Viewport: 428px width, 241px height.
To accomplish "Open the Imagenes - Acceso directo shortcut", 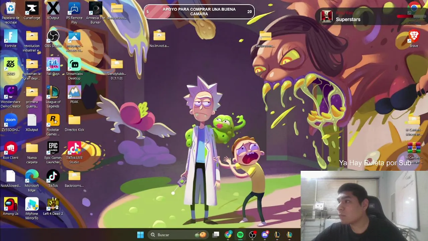I will [x=74, y=41].
